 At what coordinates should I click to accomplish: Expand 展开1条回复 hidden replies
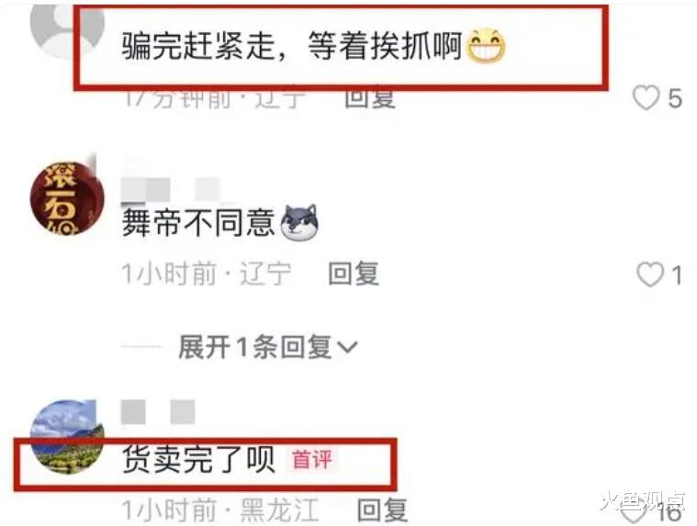267,347
